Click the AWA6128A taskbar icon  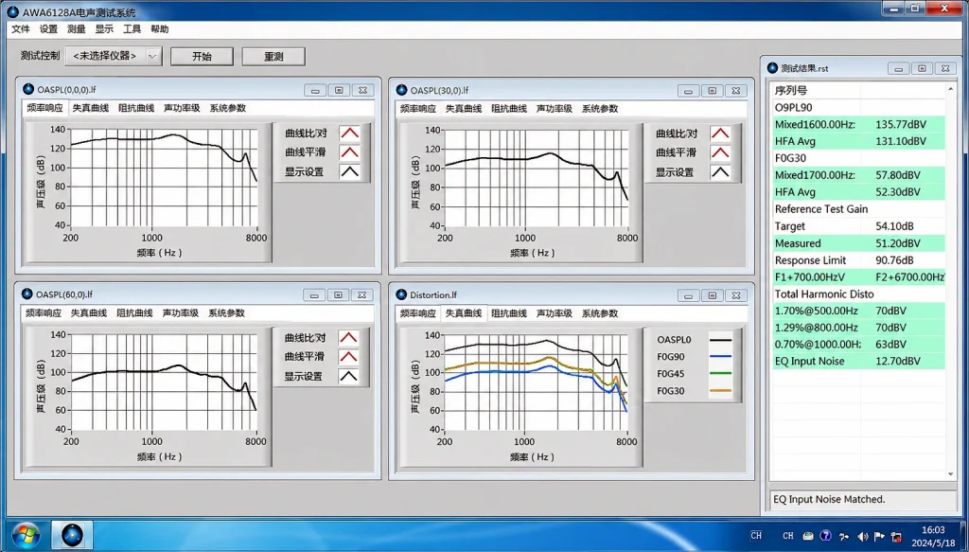72,535
